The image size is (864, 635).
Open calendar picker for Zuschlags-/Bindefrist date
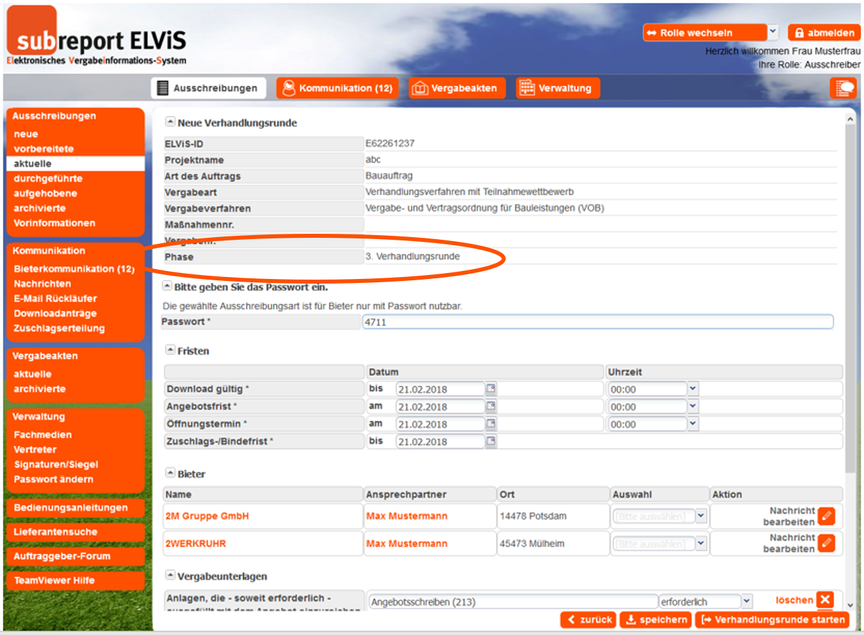click(490, 441)
